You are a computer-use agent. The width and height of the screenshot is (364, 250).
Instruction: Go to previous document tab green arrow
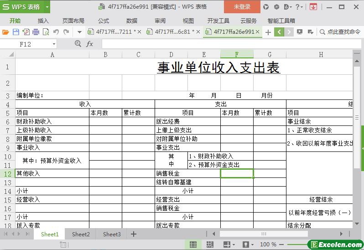[x=279, y=32]
